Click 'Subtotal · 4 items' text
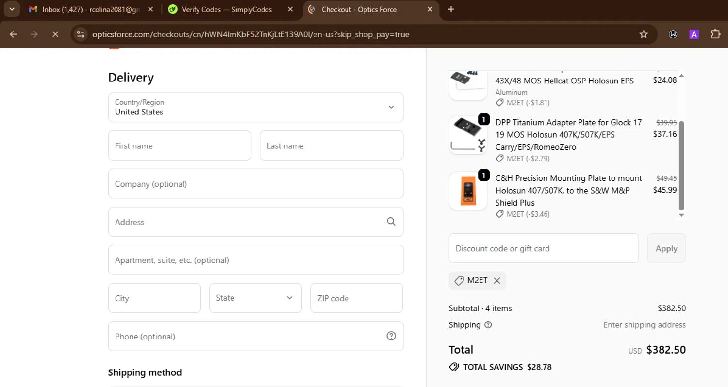728x387 pixels. tap(480, 308)
